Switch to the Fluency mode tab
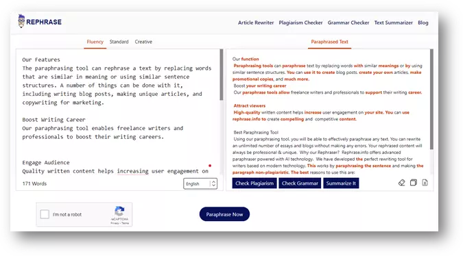463x256 pixels. (95, 42)
